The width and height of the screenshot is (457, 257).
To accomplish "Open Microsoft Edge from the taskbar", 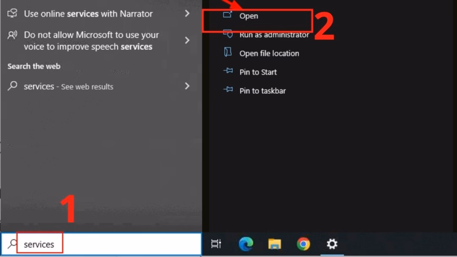I will pos(246,244).
